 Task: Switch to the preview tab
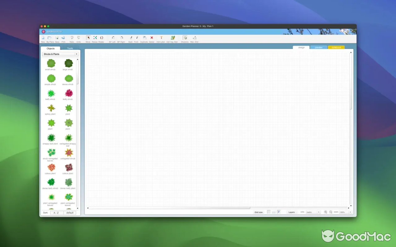click(x=319, y=48)
